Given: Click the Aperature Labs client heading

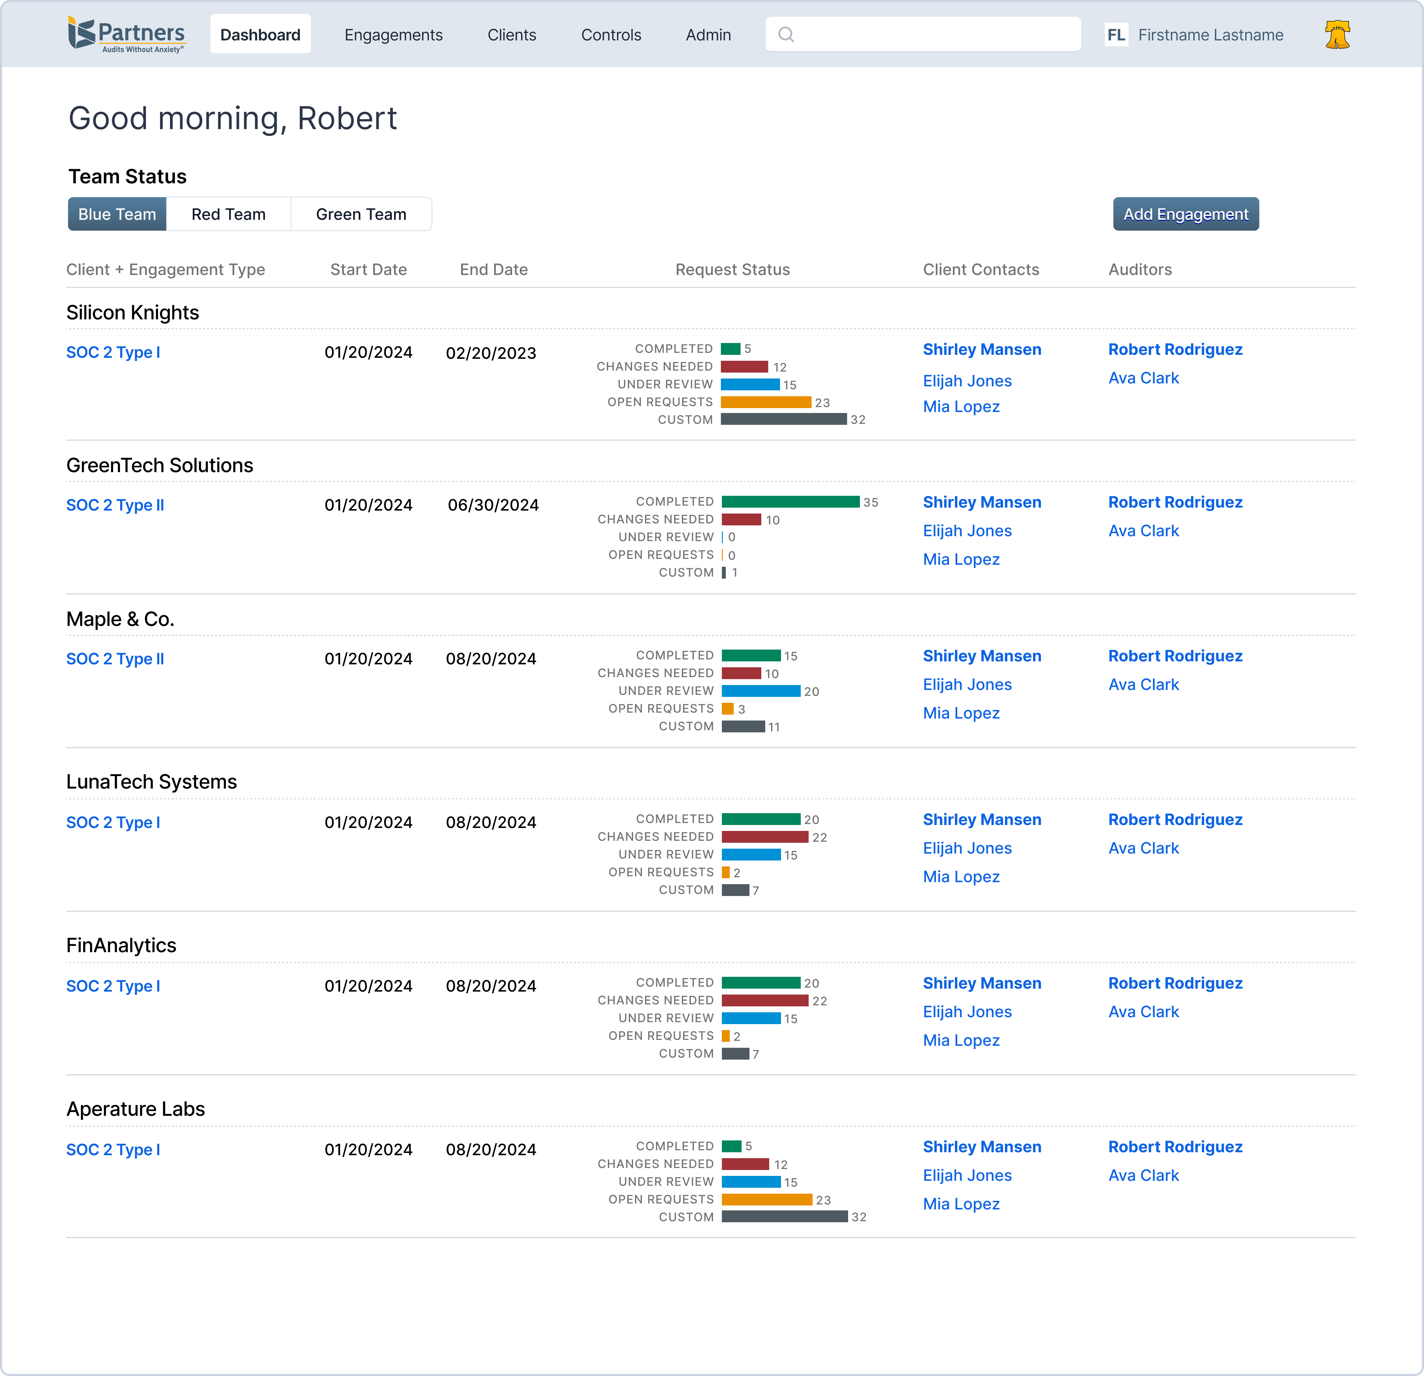Looking at the screenshot, I should click(136, 1110).
